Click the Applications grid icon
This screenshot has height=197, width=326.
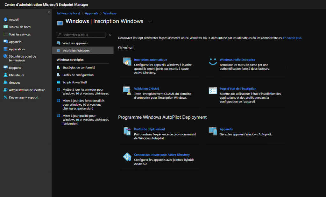(x=6, y=49)
